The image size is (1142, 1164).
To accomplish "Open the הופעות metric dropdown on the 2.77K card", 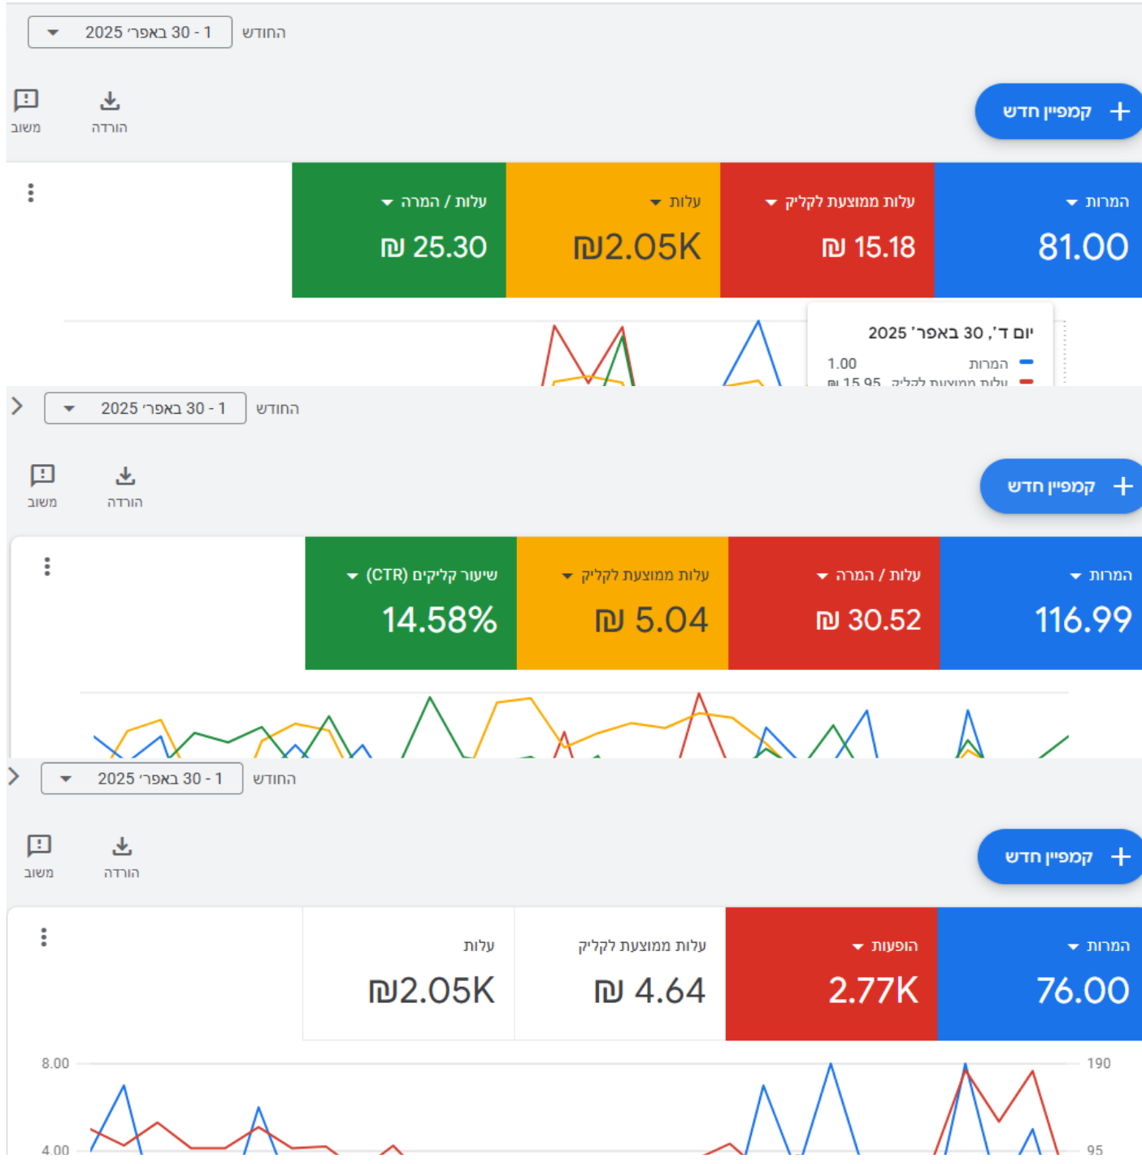I will (885, 946).
